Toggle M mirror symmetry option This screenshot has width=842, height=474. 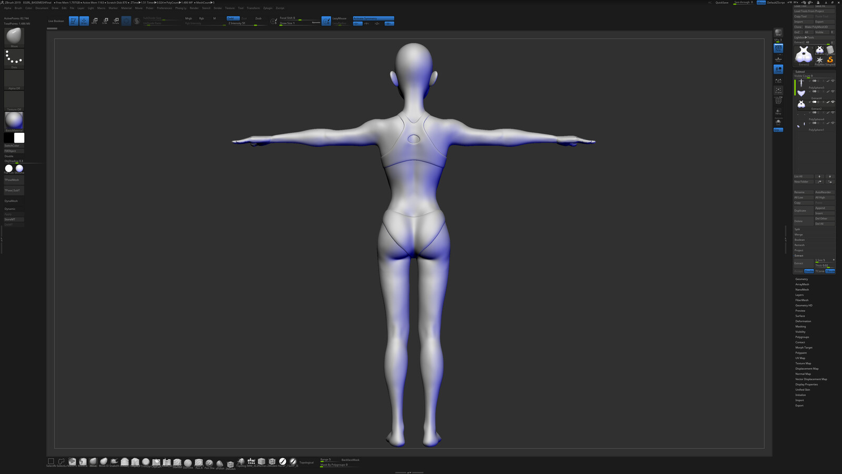pyautogui.click(x=389, y=24)
